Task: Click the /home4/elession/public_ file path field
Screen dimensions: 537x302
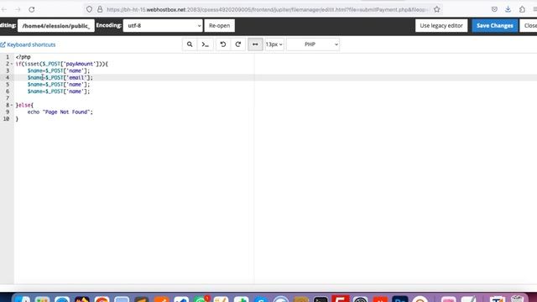Action: point(56,26)
